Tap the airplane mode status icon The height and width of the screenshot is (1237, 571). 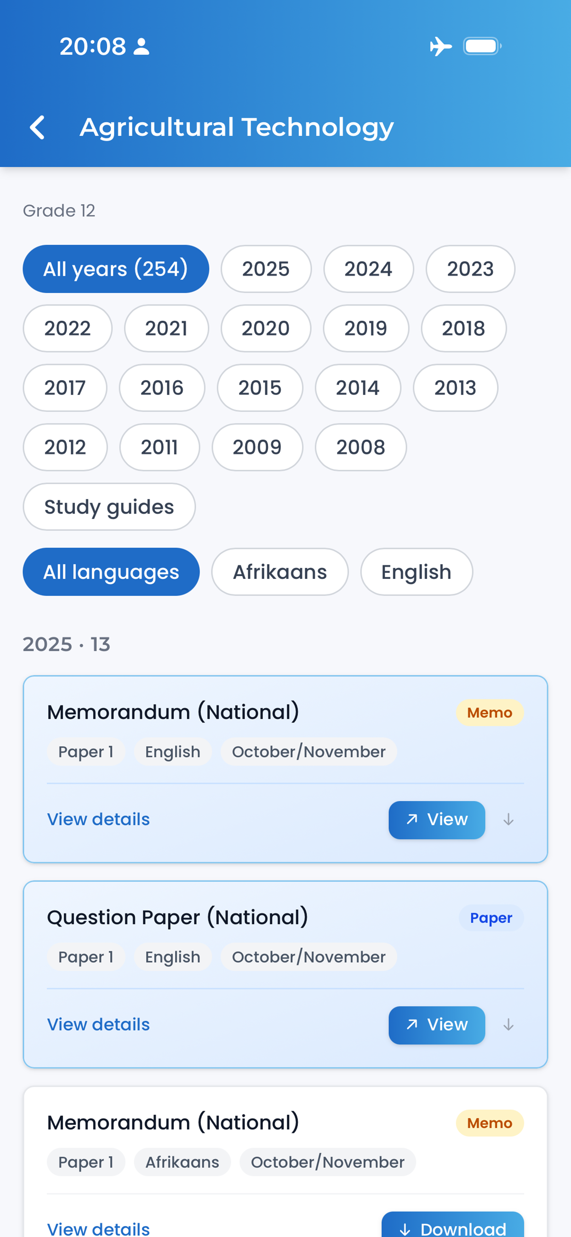[x=440, y=46]
